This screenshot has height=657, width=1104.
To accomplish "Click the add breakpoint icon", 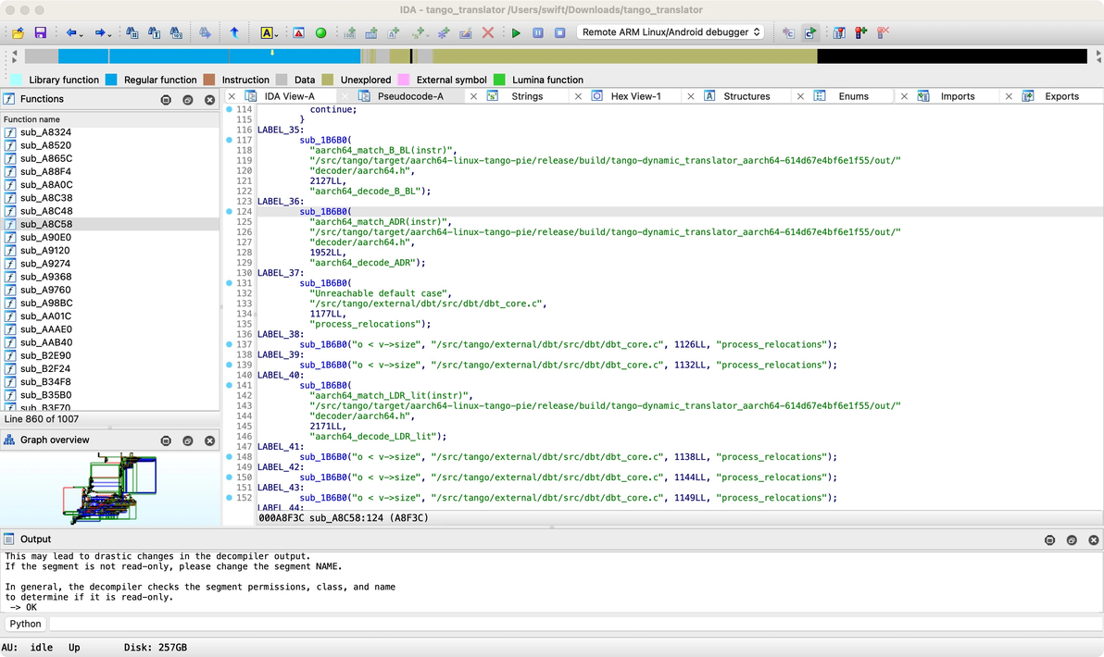I will 860,32.
